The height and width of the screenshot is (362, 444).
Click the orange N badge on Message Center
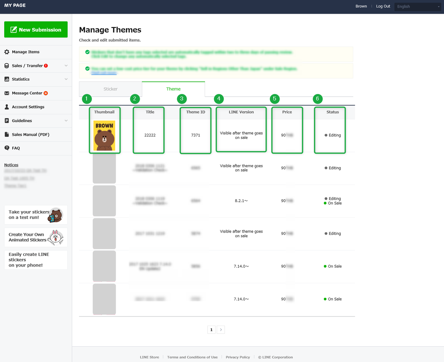coord(46,93)
